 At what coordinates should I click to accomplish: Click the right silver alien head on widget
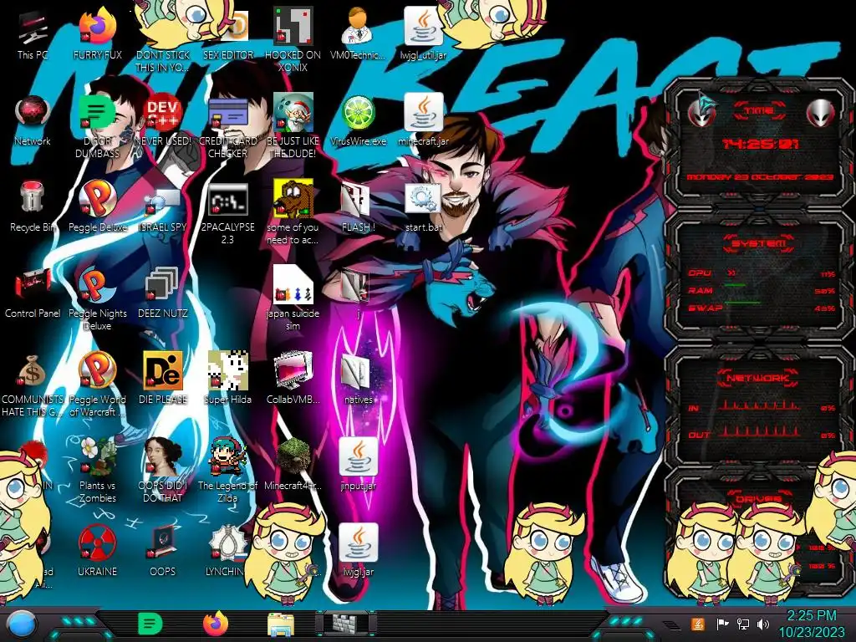click(x=821, y=113)
